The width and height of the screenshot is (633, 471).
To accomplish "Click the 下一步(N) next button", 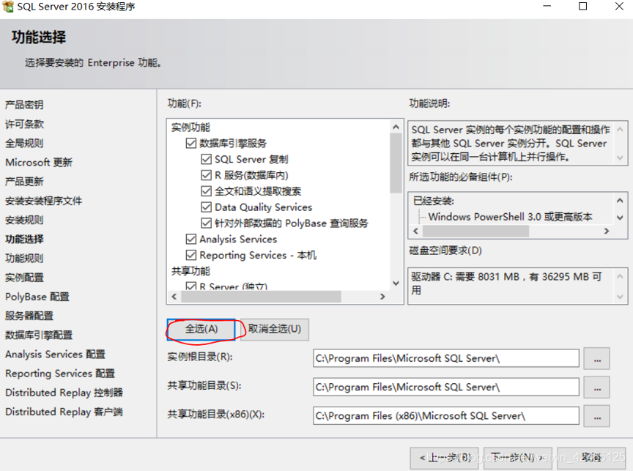I will (518, 458).
